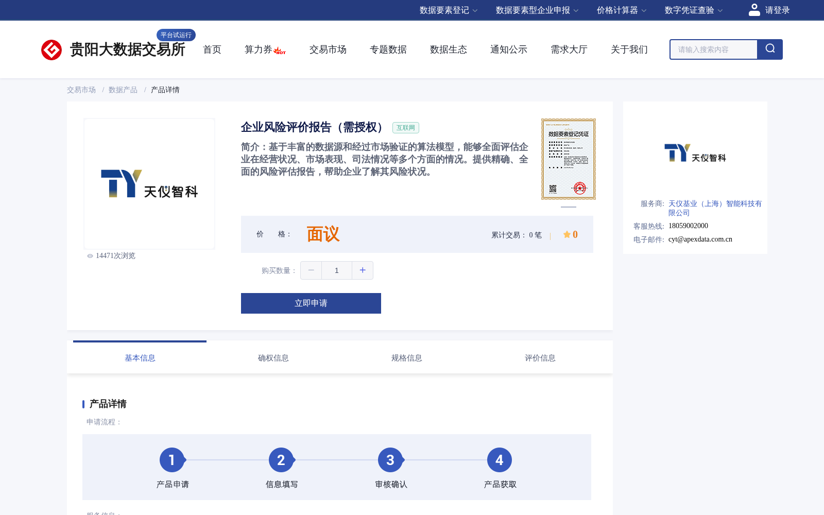Open service provider 天仪基业 company link
Image resolution: width=824 pixels, height=515 pixels.
click(715, 208)
